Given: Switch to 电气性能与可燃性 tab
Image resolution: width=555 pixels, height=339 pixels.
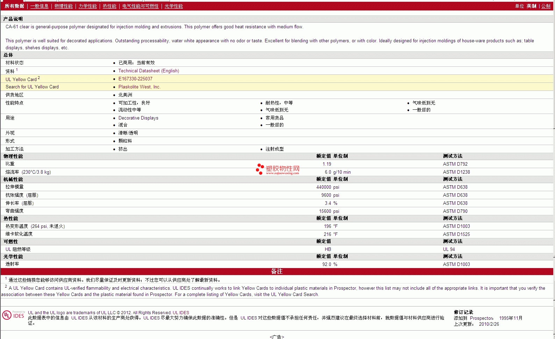Looking at the screenshot, I should [141, 6].
